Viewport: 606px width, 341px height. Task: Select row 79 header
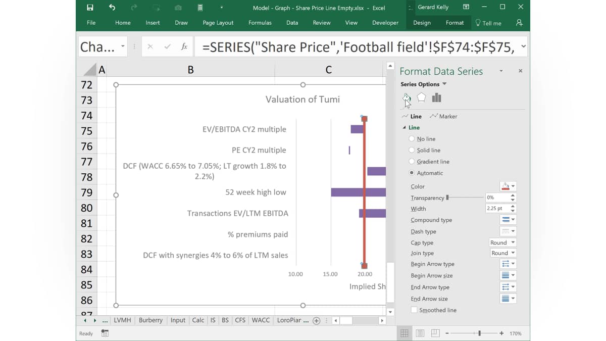[87, 192]
